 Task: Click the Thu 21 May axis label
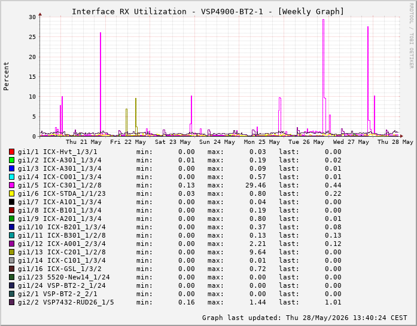[84, 142]
